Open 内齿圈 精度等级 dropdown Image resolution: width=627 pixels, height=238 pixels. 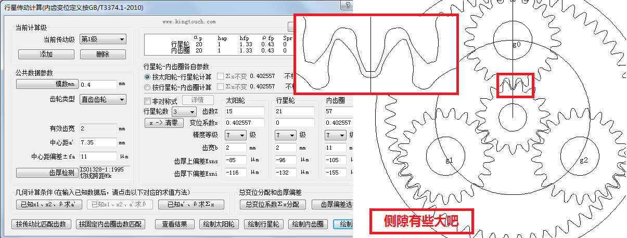click(x=335, y=135)
